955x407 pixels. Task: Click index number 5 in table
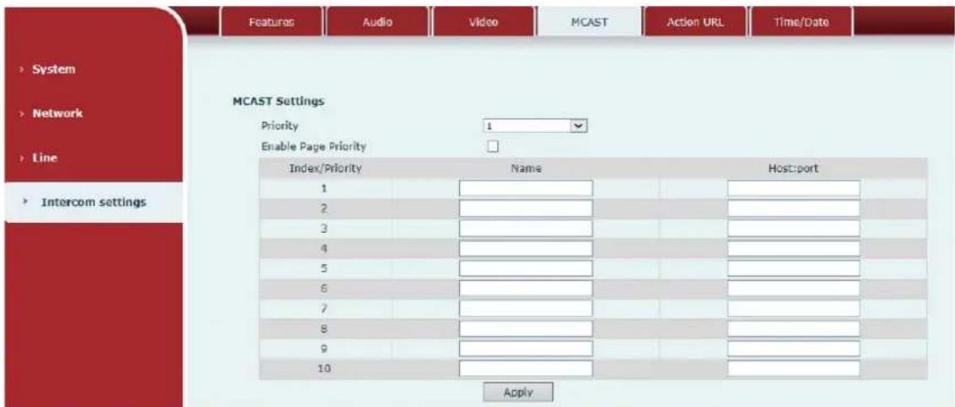[325, 268]
